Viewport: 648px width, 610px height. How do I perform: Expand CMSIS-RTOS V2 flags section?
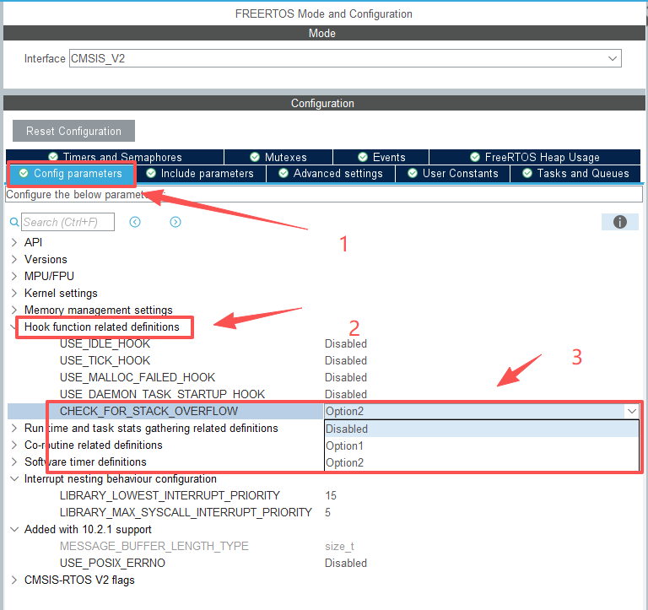(14, 580)
